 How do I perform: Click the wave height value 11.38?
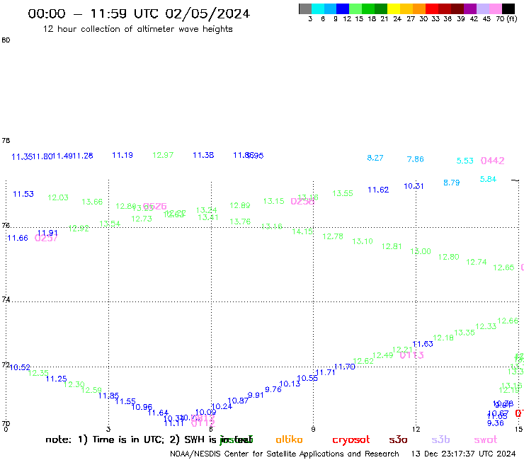pos(203,155)
